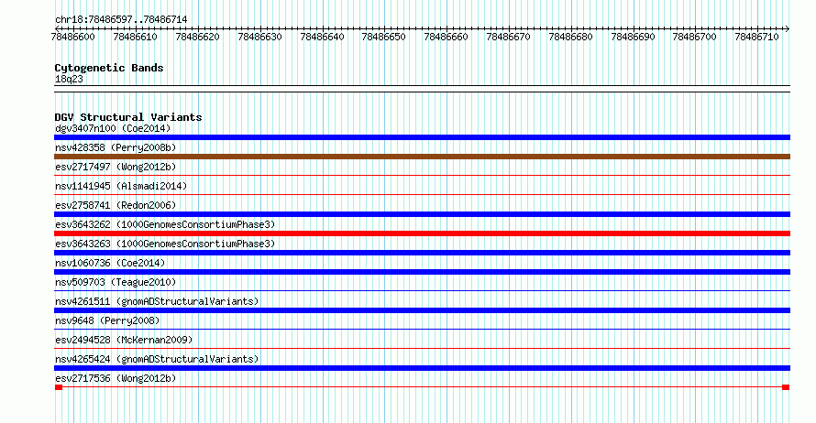Click the Cytogenetic Bands track title
The width and height of the screenshot is (816, 423).
click(109, 68)
